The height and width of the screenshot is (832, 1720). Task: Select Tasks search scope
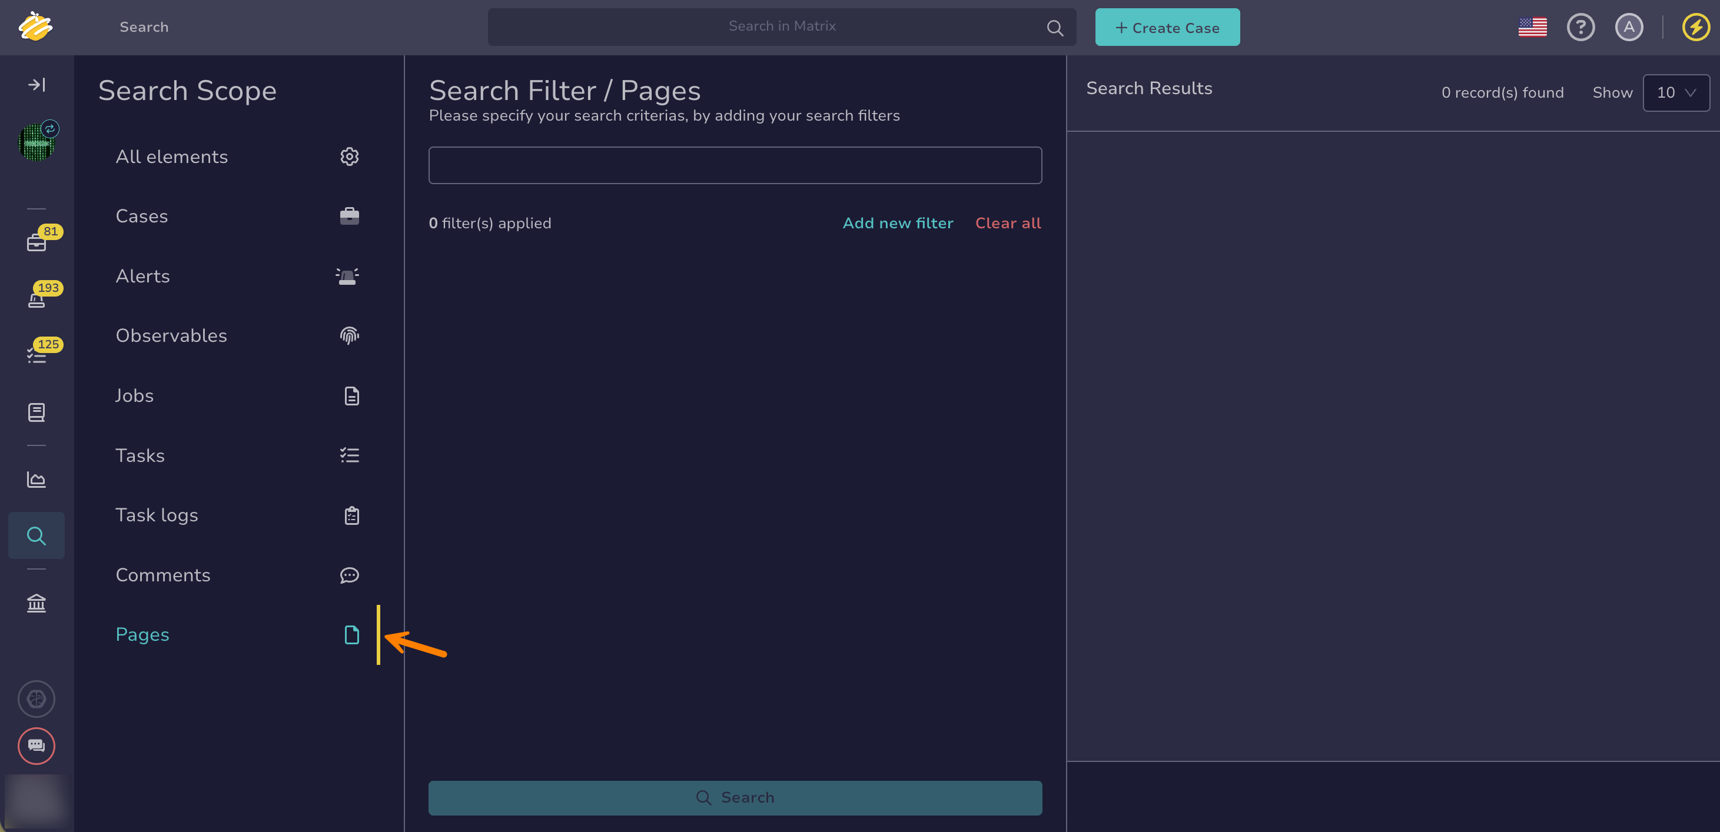click(x=238, y=455)
